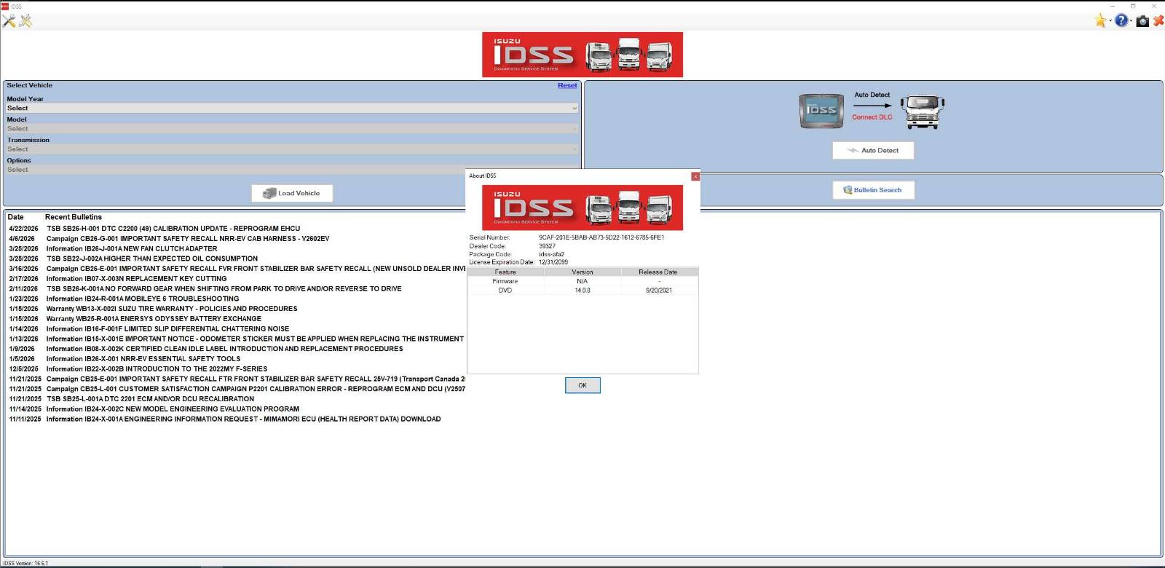Open the Model Year dropdown
This screenshot has width=1165, height=568.
coord(292,108)
